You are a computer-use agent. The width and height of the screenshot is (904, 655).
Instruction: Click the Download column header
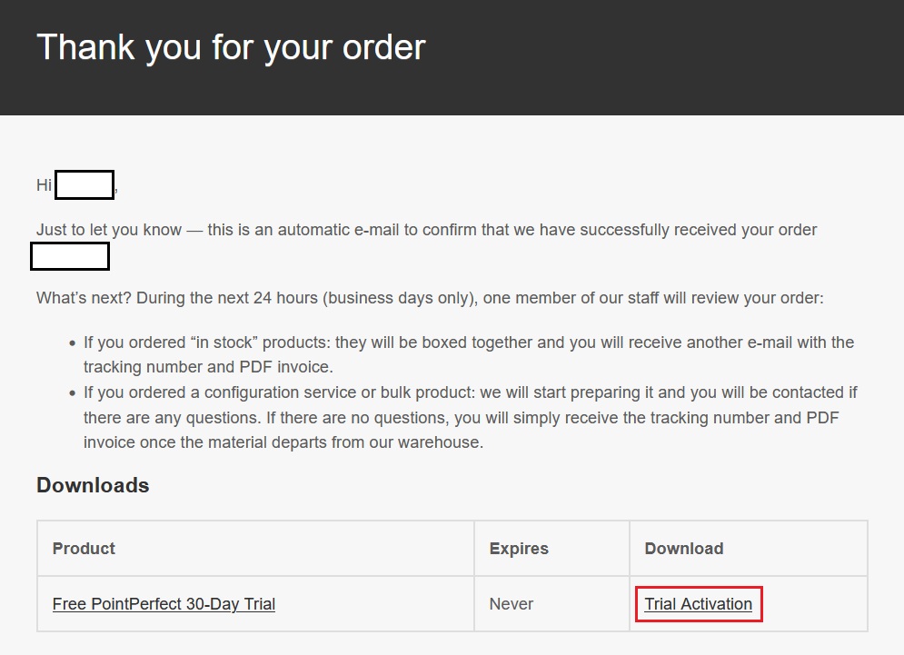pyautogui.click(x=683, y=549)
